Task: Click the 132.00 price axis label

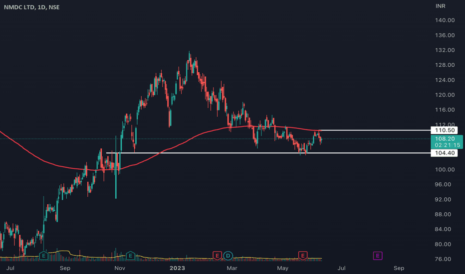Action: pos(445,50)
